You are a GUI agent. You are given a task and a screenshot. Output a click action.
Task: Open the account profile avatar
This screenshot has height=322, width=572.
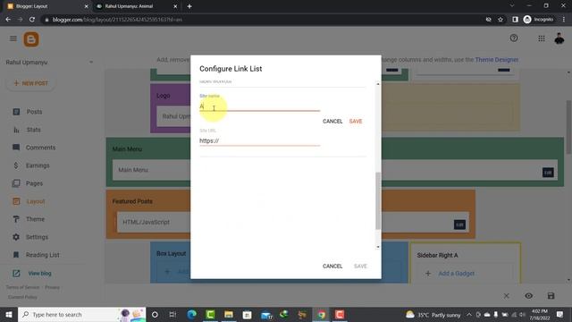[x=559, y=38]
